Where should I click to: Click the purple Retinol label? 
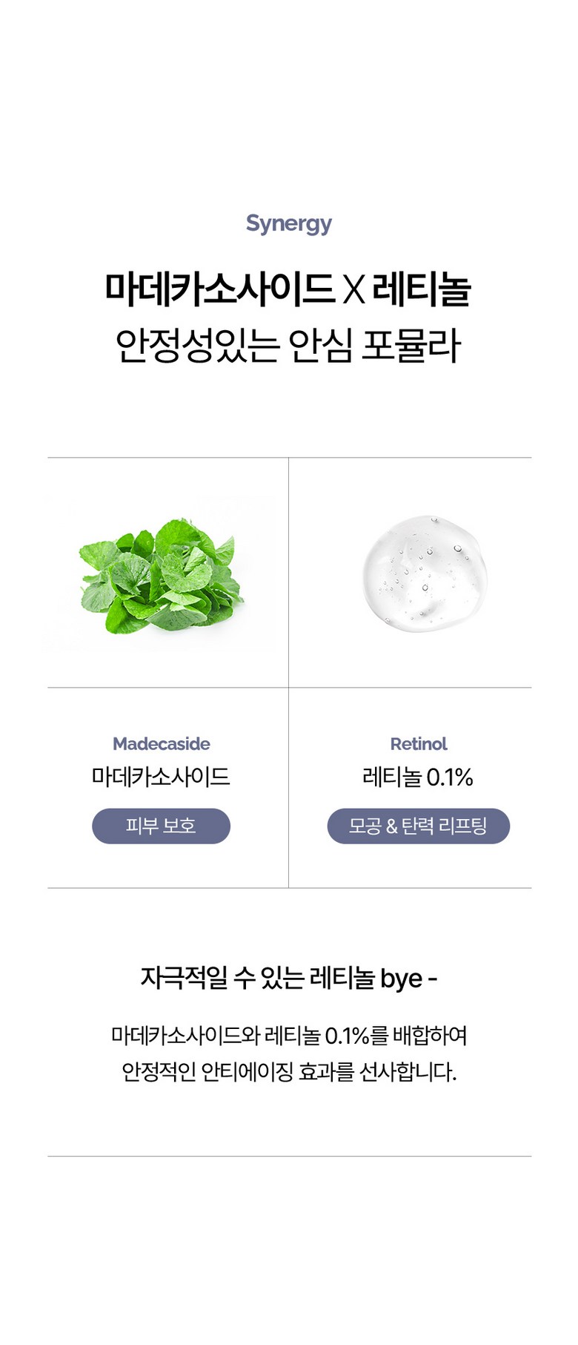click(419, 743)
